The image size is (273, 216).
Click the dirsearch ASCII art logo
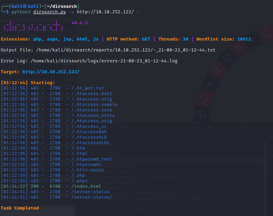click(x=33, y=27)
